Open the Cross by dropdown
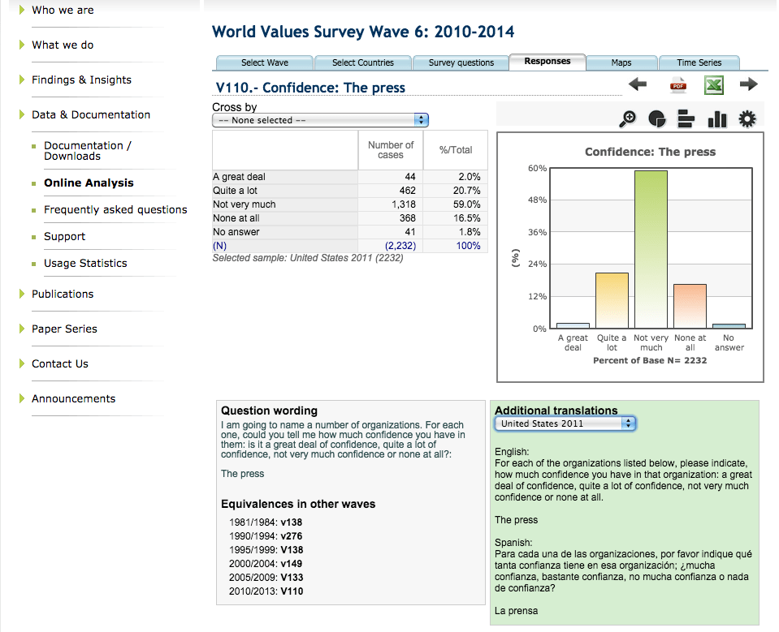779x632 pixels. pos(320,120)
